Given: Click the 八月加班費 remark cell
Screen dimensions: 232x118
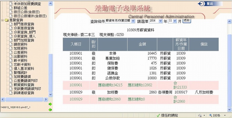Looking at the screenshot, I should click(204, 92).
